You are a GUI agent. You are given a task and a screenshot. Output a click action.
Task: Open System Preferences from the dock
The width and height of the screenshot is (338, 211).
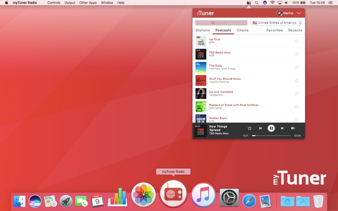coord(229,197)
